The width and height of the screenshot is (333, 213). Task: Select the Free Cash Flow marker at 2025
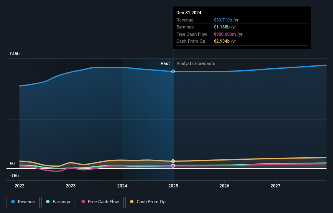(173, 166)
